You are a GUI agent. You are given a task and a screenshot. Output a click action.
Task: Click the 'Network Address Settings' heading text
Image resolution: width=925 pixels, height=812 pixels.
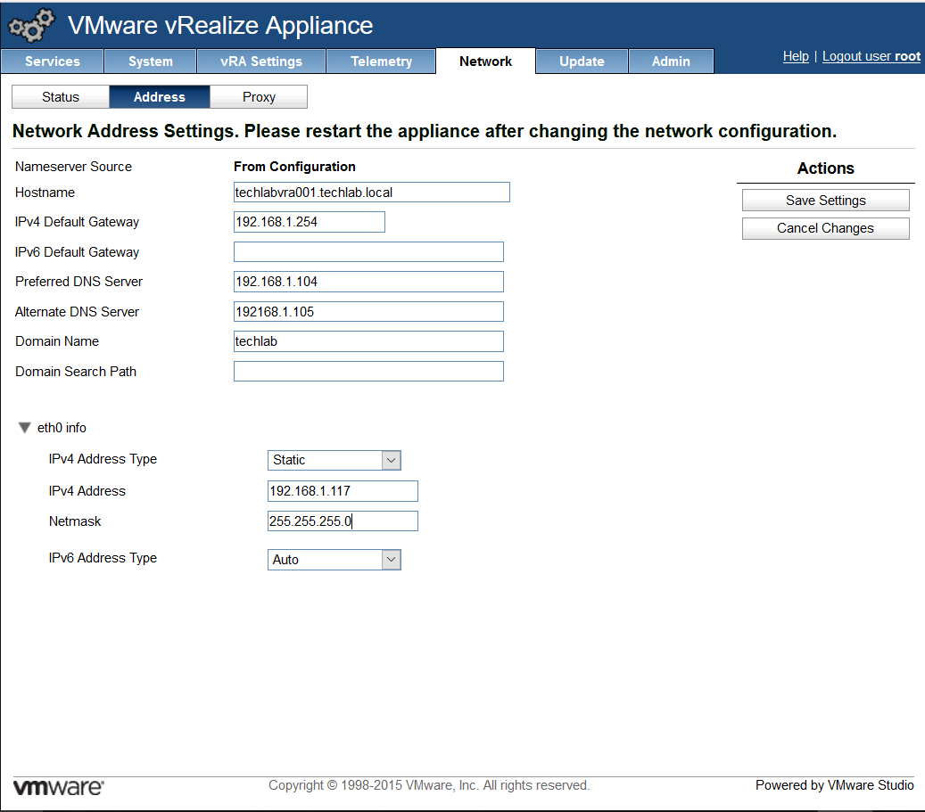[425, 131]
